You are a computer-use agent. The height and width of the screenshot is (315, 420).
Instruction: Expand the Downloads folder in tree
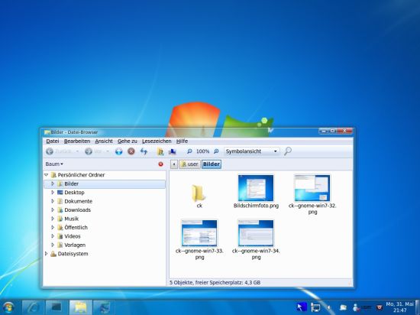(x=53, y=210)
